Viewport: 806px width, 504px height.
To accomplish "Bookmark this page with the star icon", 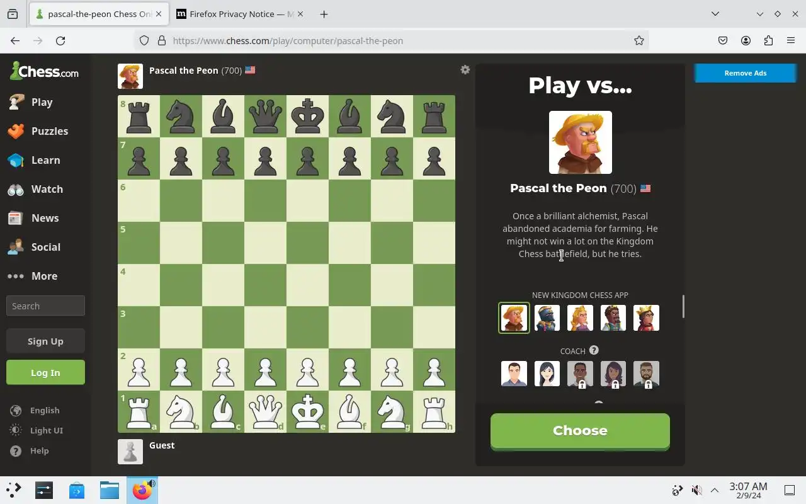I will (639, 40).
